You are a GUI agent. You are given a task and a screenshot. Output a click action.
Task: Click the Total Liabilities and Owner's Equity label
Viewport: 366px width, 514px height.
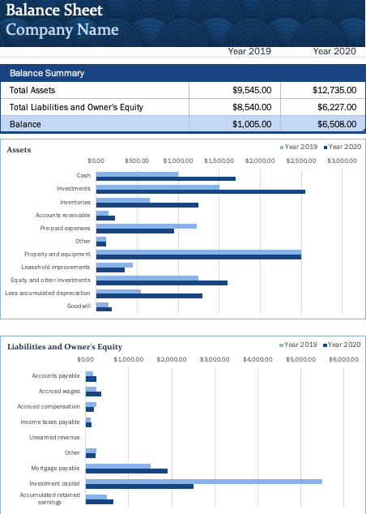76,107
